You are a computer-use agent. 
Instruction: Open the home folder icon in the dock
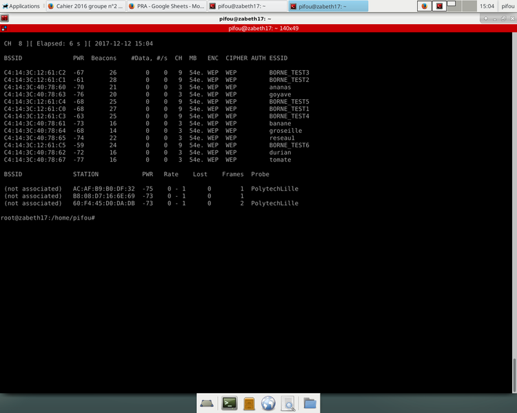pyautogui.click(x=309, y=403)
